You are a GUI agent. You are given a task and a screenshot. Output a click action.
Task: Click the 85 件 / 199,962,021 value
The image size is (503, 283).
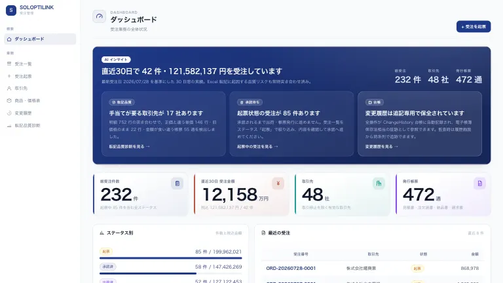point(219,252)
